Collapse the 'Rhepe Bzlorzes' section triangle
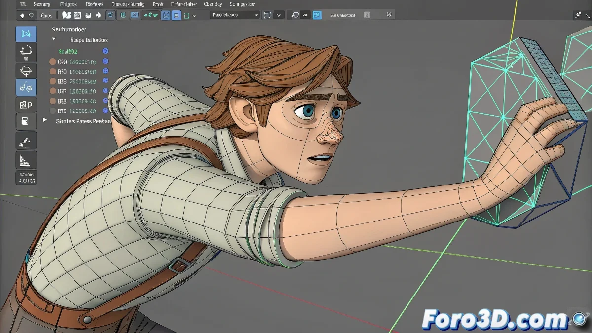The height and width of the screenshot is (333, 592). click(54, 38)
